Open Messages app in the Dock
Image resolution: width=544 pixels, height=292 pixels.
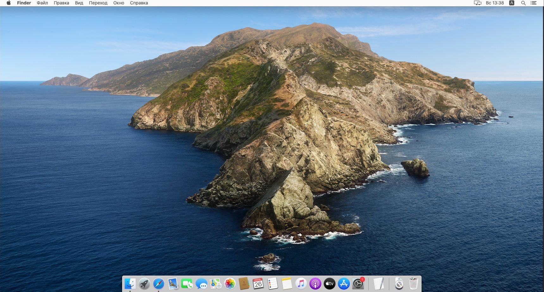coord(201,284)
